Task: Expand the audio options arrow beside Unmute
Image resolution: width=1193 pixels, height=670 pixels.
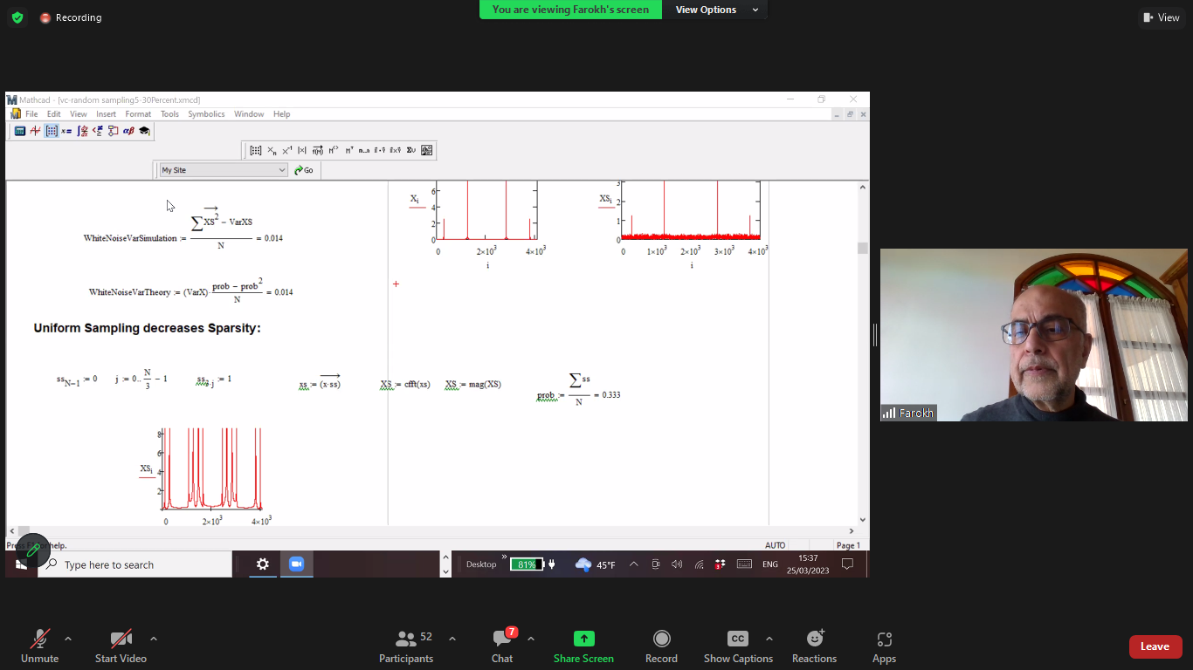Action: click(x=68, y=639)
